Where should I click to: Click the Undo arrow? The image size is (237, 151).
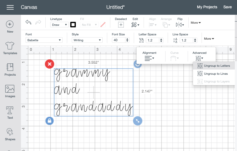point(28,22)
